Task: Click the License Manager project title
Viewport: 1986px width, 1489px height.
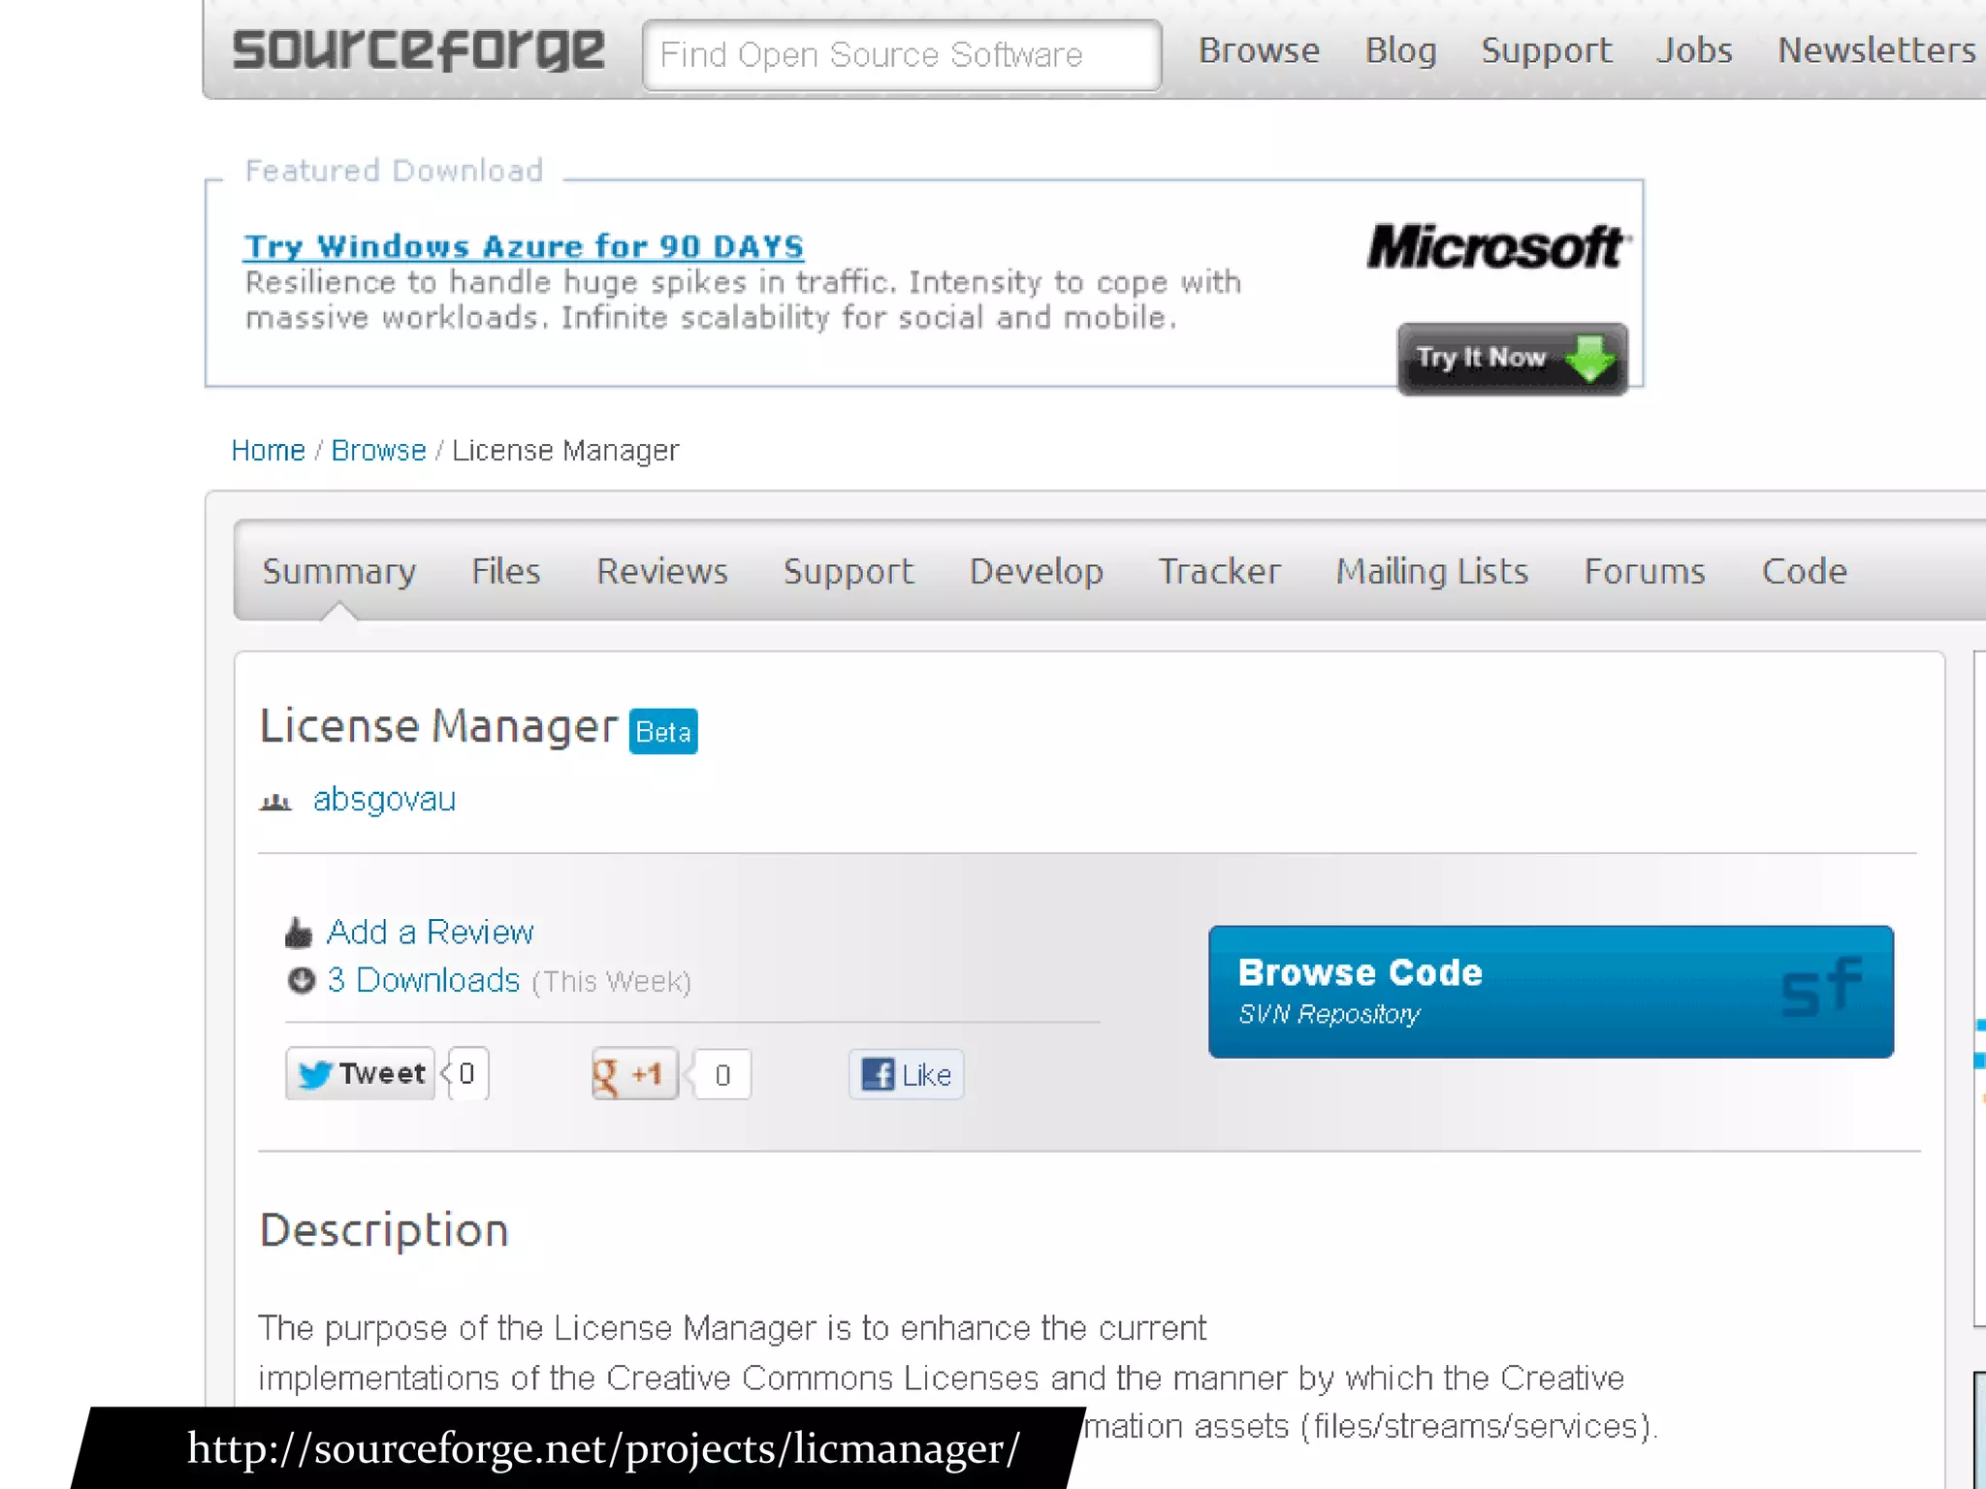Action: point(438,727)
